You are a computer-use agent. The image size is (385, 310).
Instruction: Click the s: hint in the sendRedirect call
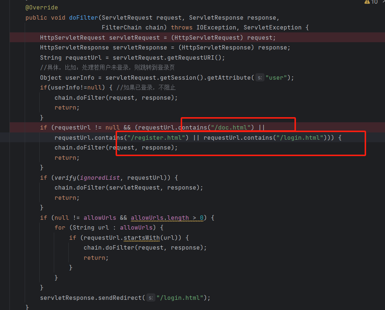151,298
